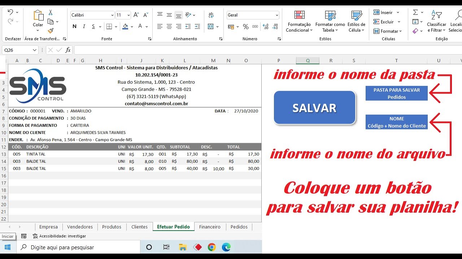Apply cell borders icon
Screen dimensions: 462x259
pyautogui.click(x=109, y=26)
